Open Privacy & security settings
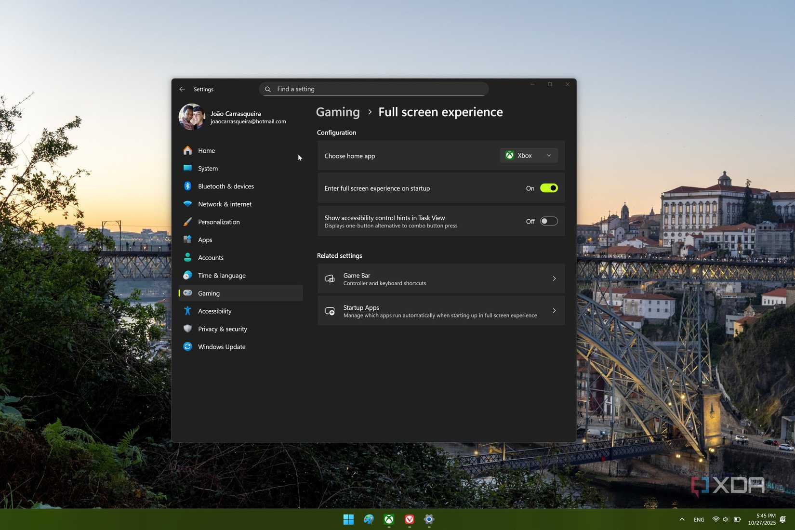The height and width of the screenshot is (530, 795). click(x=222, y=329)
